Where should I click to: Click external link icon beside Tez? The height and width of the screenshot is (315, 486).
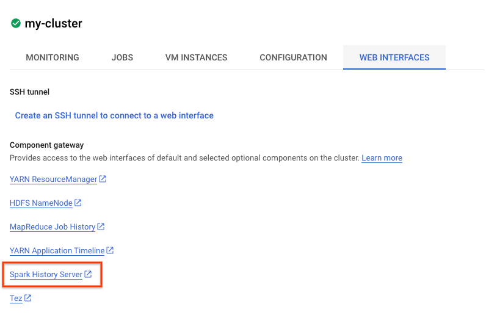click(28, 299)
